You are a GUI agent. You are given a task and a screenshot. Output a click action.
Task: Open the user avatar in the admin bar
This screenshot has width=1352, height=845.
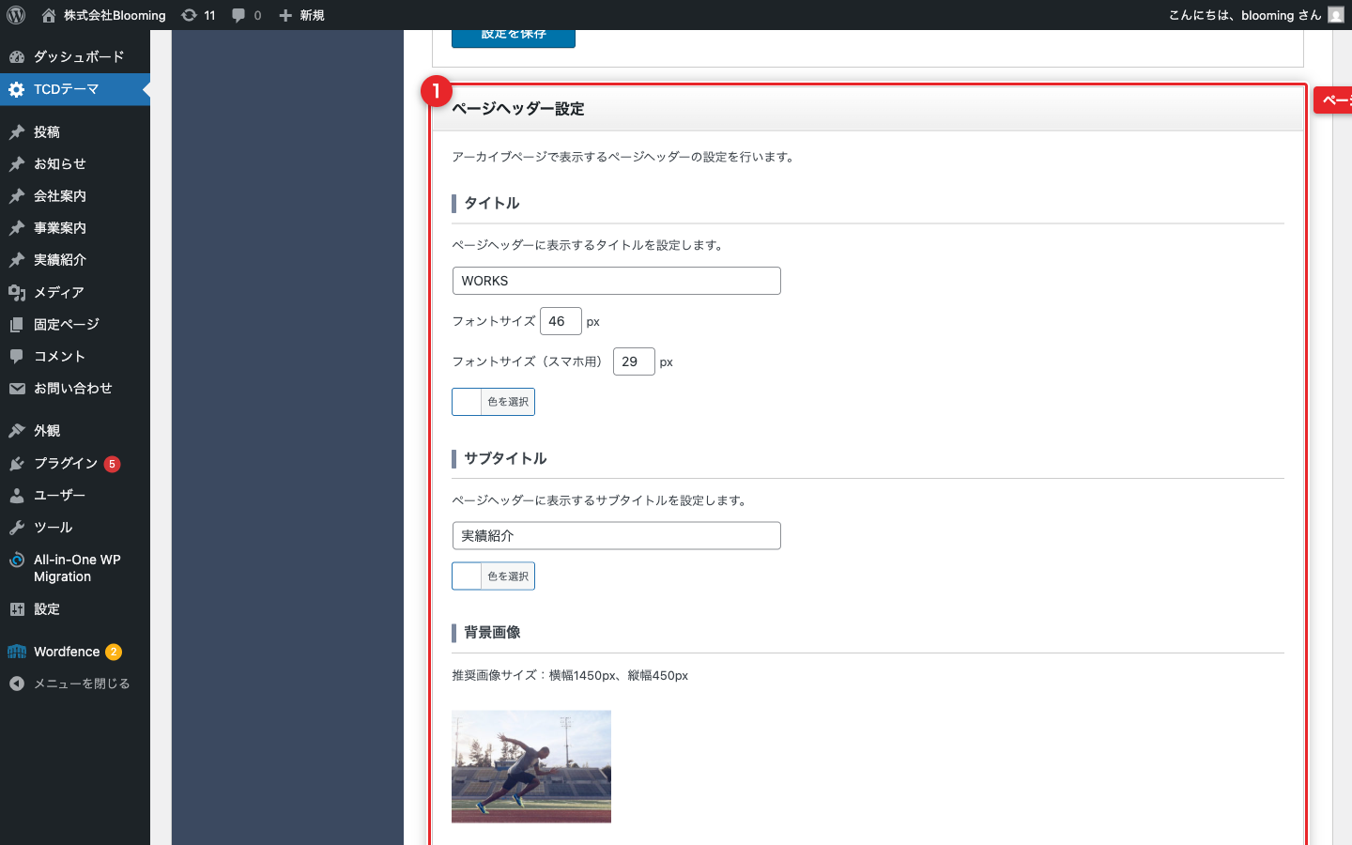tap(1336, 15)
